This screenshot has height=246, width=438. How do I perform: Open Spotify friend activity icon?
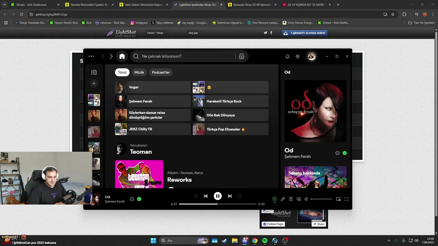point(297,56)
